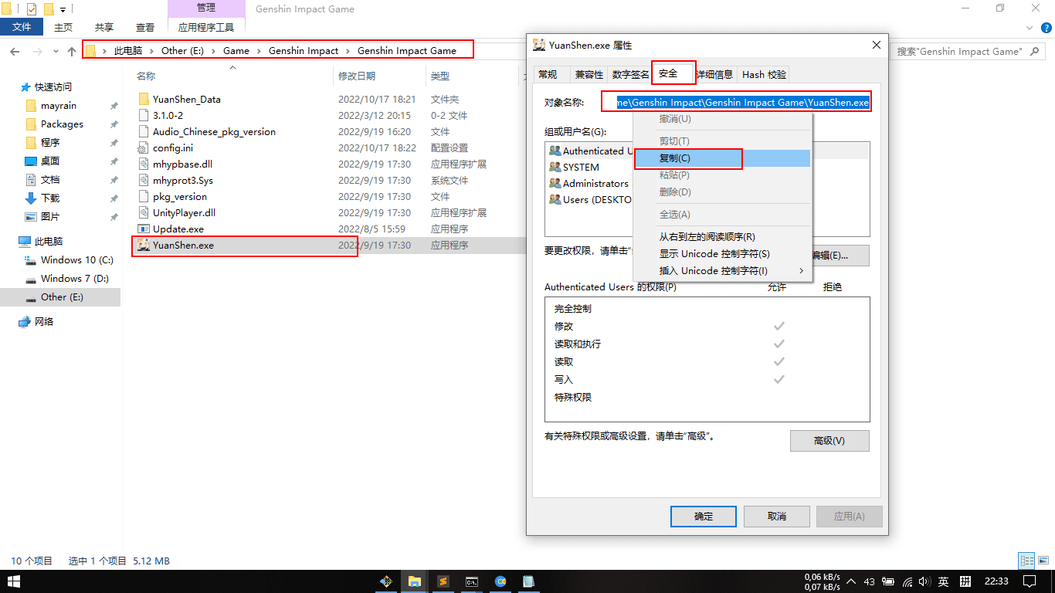Go back with the left arrow
The image size is (1055, 593).
tap(15, 51)
